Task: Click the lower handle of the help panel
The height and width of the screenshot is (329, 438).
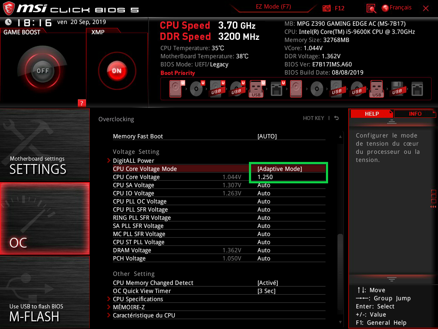Action: [x=392, y=279]
